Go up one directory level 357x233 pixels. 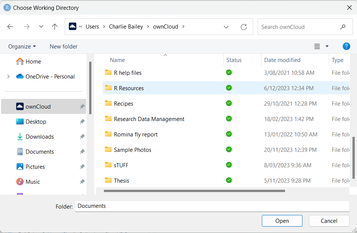coord(55,27)
